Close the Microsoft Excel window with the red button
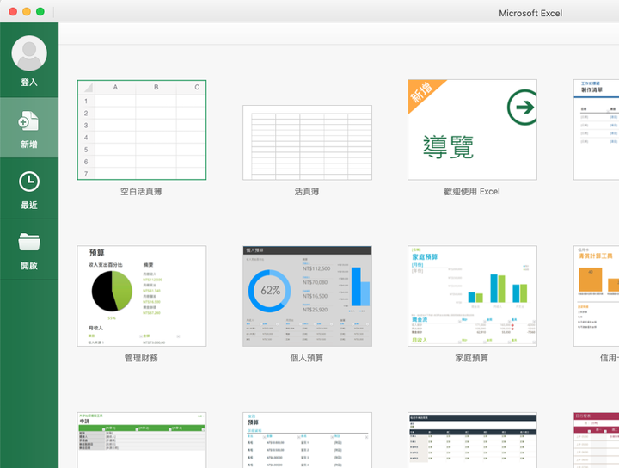Screen dimensions: 619x468 13,11
